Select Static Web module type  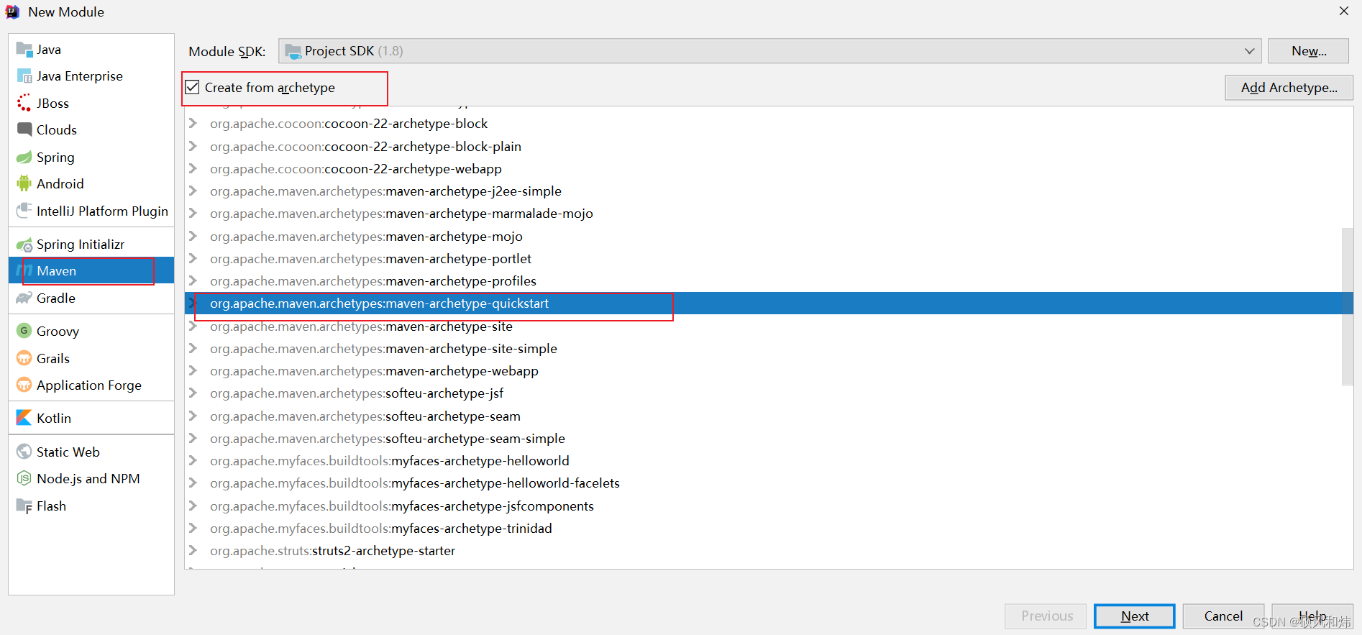91,452
